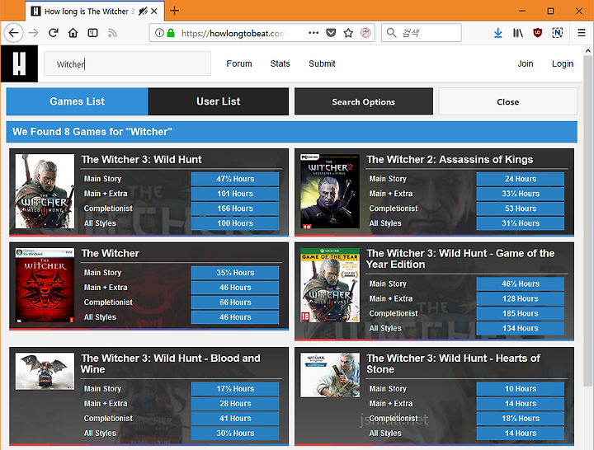This screenshot has width=594, height=450.
Task: Reload the page with the refresh icon
Action: [54, 33]
